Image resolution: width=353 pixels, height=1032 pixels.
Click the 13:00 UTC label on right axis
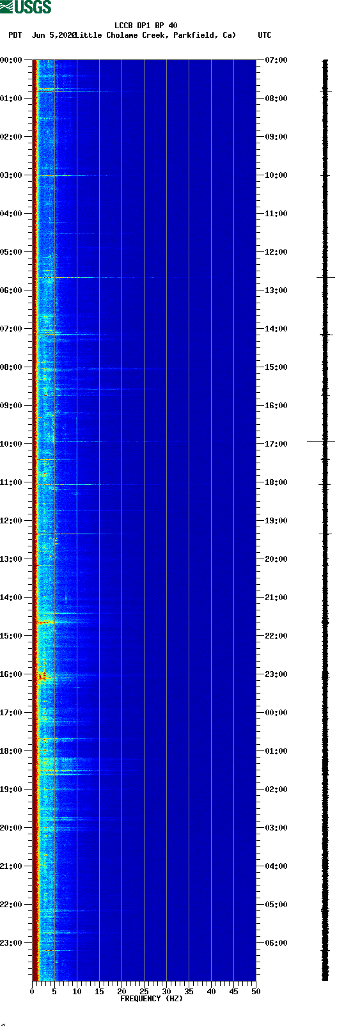[x=276, y=290]
